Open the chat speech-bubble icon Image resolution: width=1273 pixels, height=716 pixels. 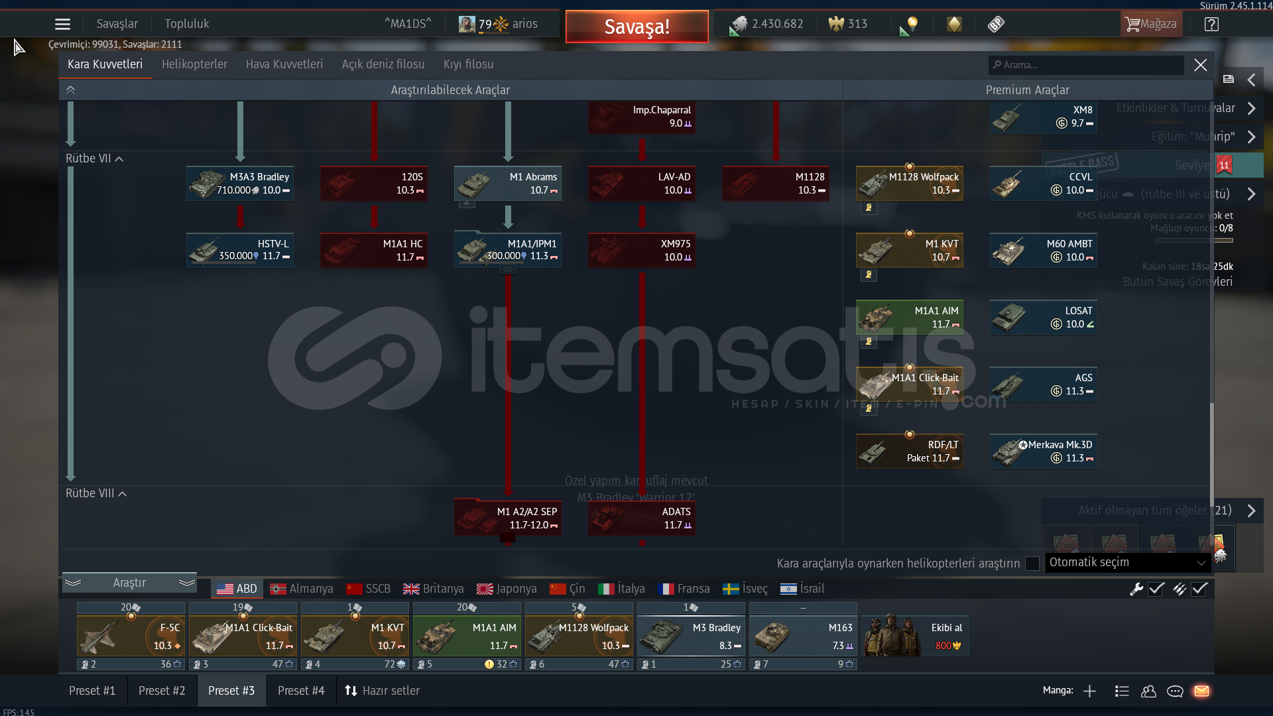1175,691
